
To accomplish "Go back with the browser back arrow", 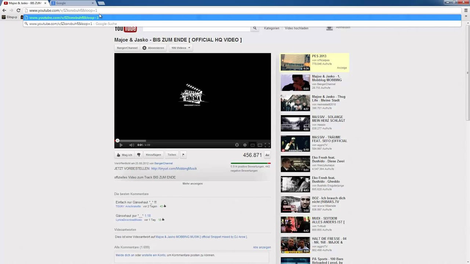I will click(x=4, y=10).
